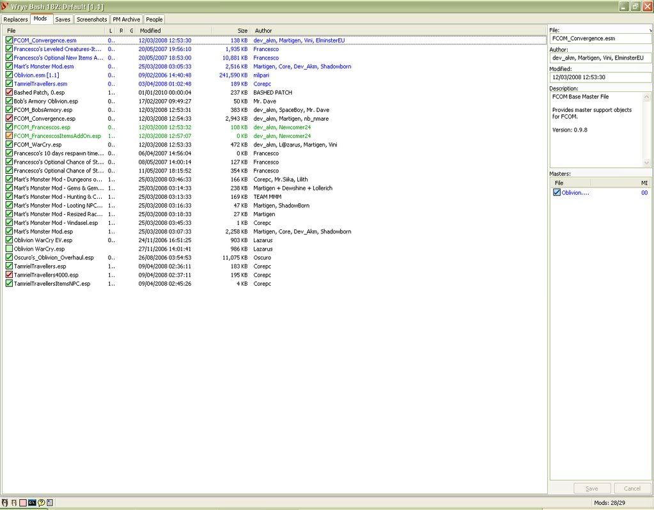
Task: Click the Modified date input field
Action: [600, 77]
